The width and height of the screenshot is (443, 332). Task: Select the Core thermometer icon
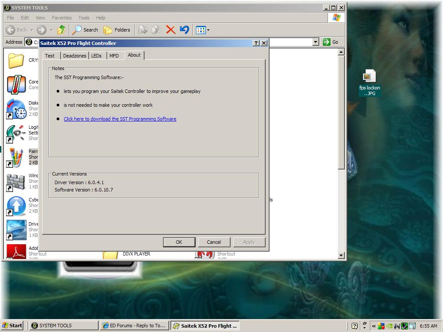point(16,85)
